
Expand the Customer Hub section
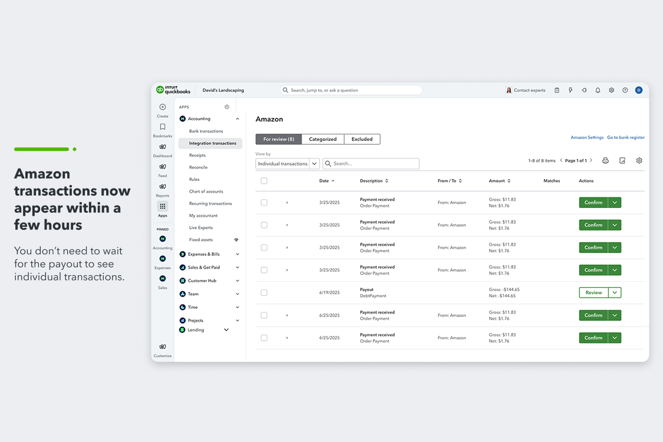coord(238,281)
